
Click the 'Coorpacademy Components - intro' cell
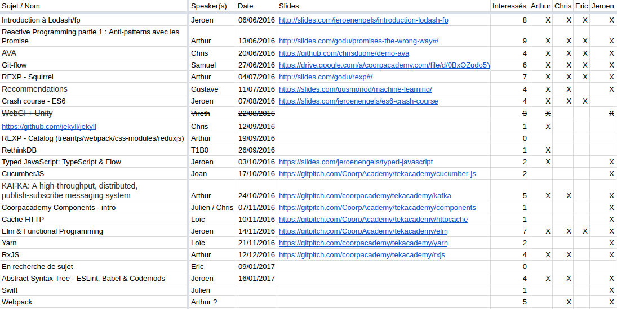pyautogui.click(x=94, y=208)
